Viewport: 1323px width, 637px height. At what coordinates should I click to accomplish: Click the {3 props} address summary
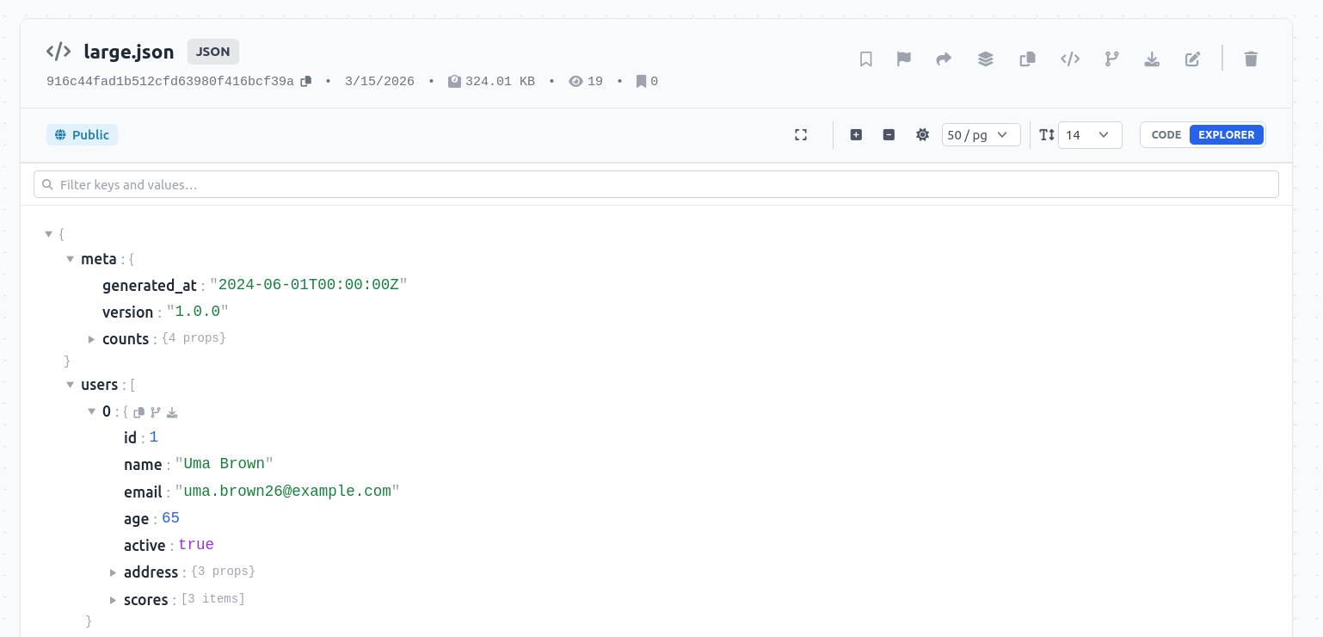pos(223,572)
